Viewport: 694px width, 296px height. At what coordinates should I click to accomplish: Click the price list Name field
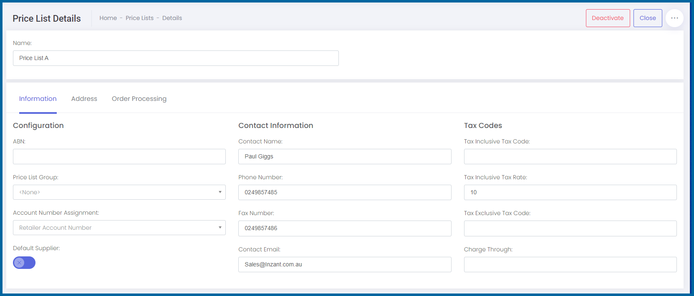[176, 58]
